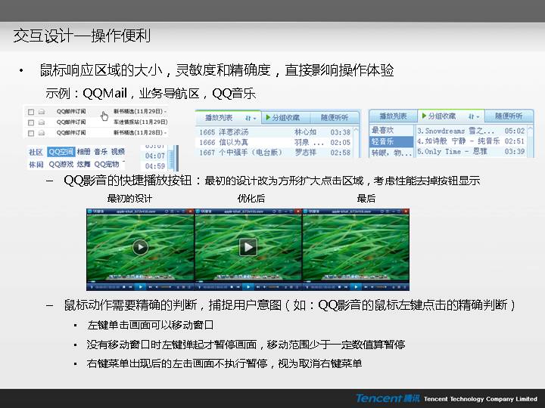Click bottom play button in 优化后 player
Image resolution: width=545 pixels, height=408 pixels.
click(248, 287)
